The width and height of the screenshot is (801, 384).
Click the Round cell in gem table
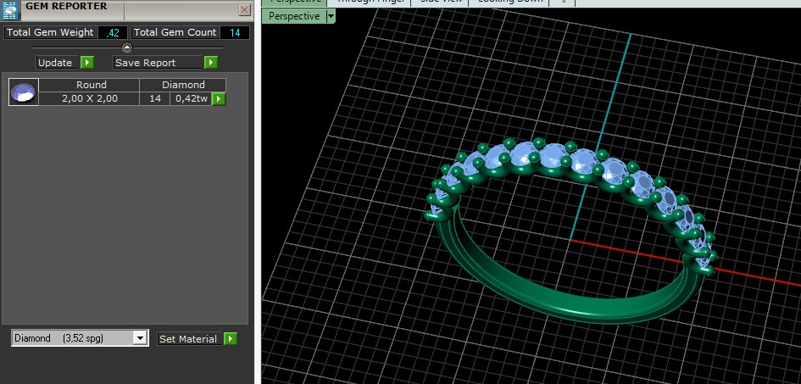[x=89, y=86]
